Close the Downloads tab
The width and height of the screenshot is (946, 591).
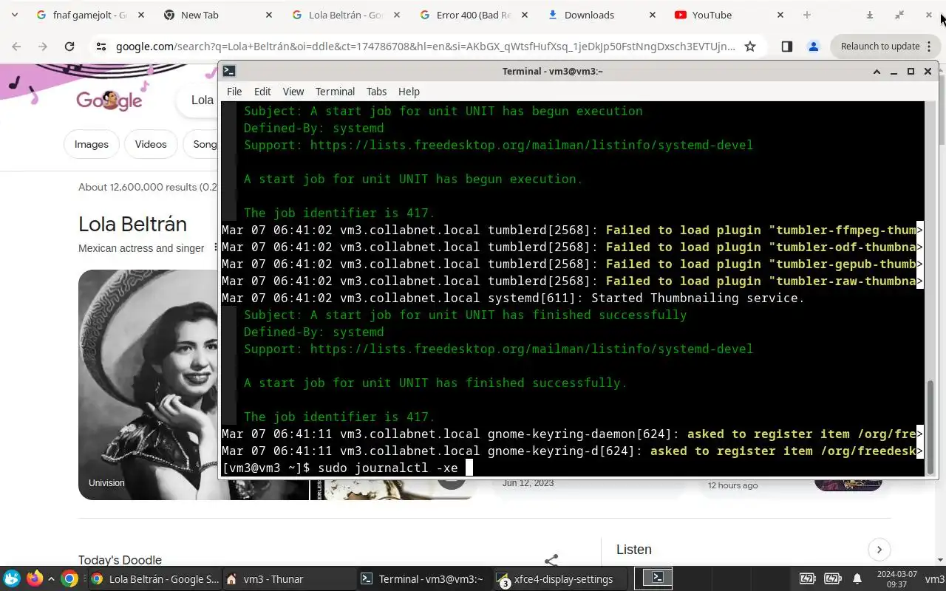[x=653, y=15]
